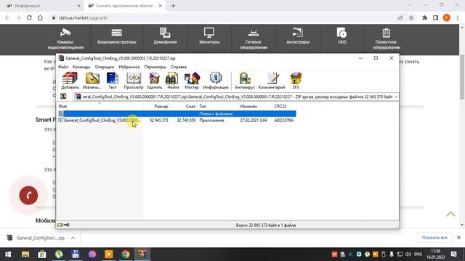The image size is (465, 261).
Task: Open the Найти (Find) binoculars tool
Action: coord(173,80)
